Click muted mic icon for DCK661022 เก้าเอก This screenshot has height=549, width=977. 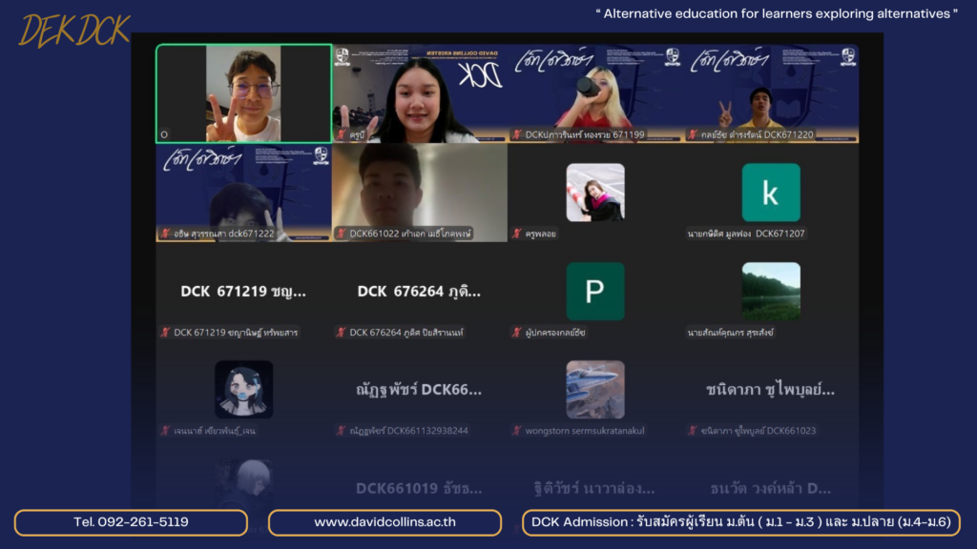341,234
